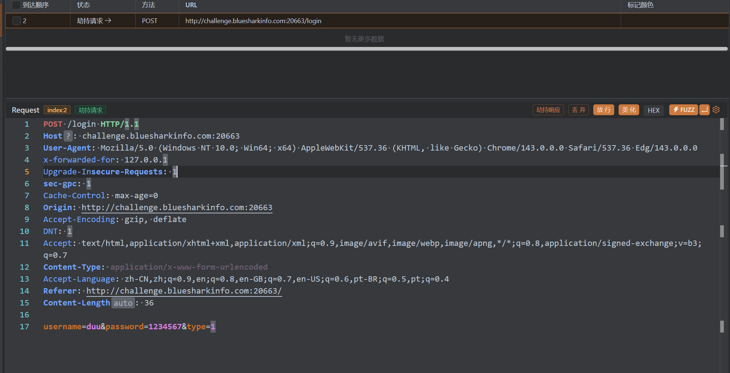The width and height of the screenshot is (730, 373).
Task: Open the Origin header URL link
Action: tap(177, 208)
